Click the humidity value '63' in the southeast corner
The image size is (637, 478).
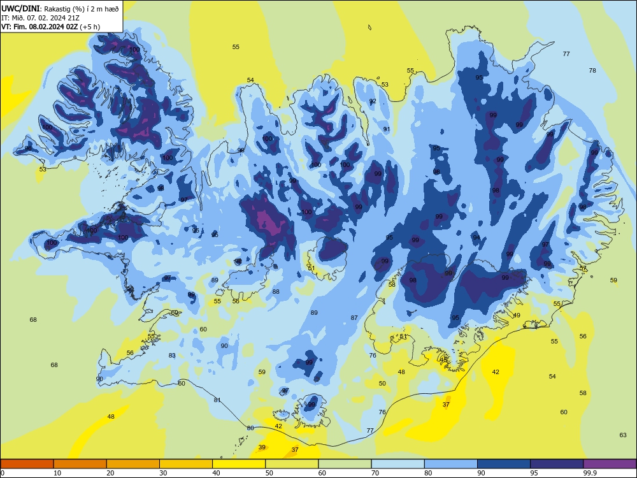coord(623,435)
